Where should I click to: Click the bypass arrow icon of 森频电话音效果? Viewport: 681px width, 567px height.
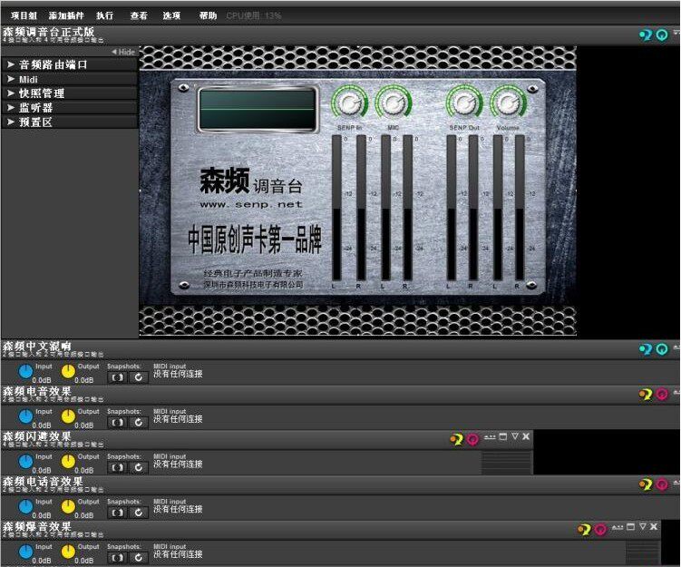click(646, 484)
